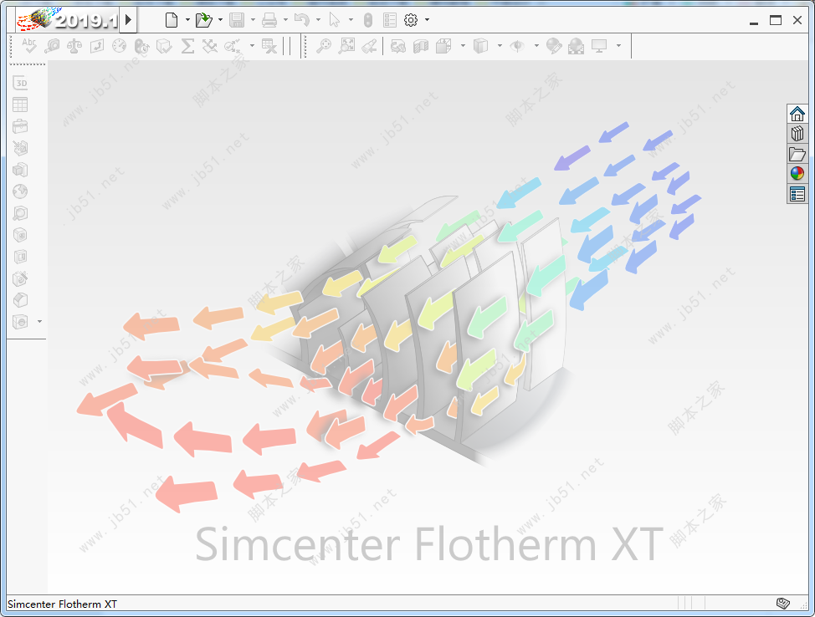
Task: Click the Display Style cube icon
Action: point(481,46)
